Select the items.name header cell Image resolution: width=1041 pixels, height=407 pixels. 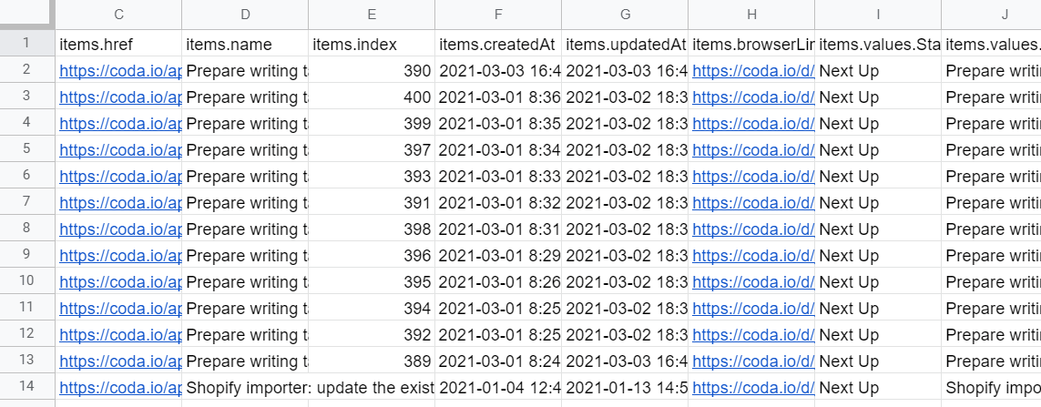pos(245,44)
